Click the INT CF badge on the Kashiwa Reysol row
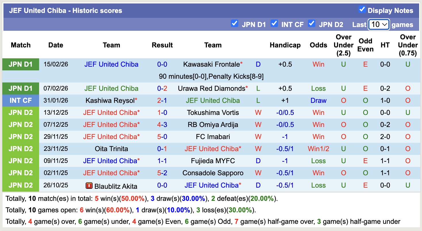This screenshot has height=231, width=422. point(20,100)
